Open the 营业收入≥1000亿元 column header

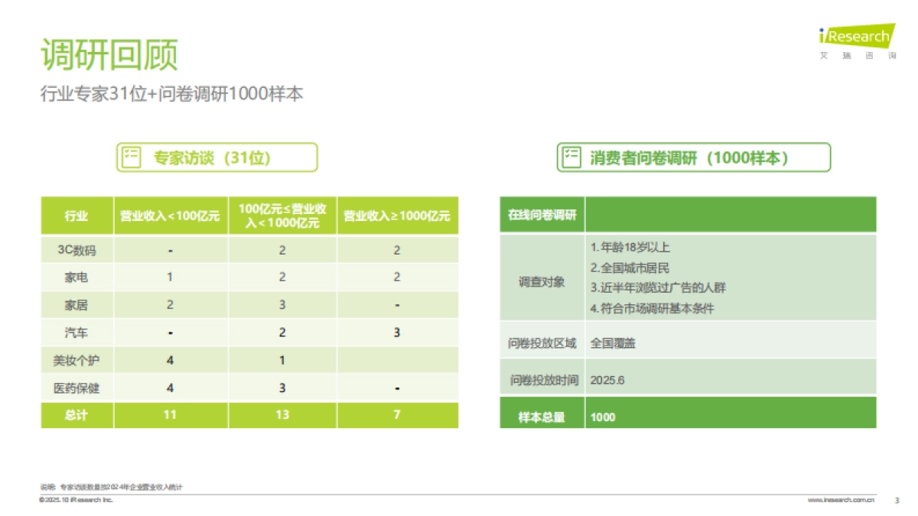(399, 215)
